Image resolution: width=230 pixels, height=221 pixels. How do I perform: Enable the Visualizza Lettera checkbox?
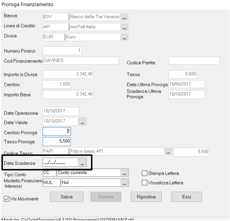(x=145, y=183)
